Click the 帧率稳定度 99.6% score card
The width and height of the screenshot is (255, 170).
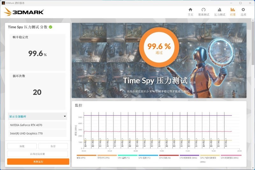coord(37,53)
